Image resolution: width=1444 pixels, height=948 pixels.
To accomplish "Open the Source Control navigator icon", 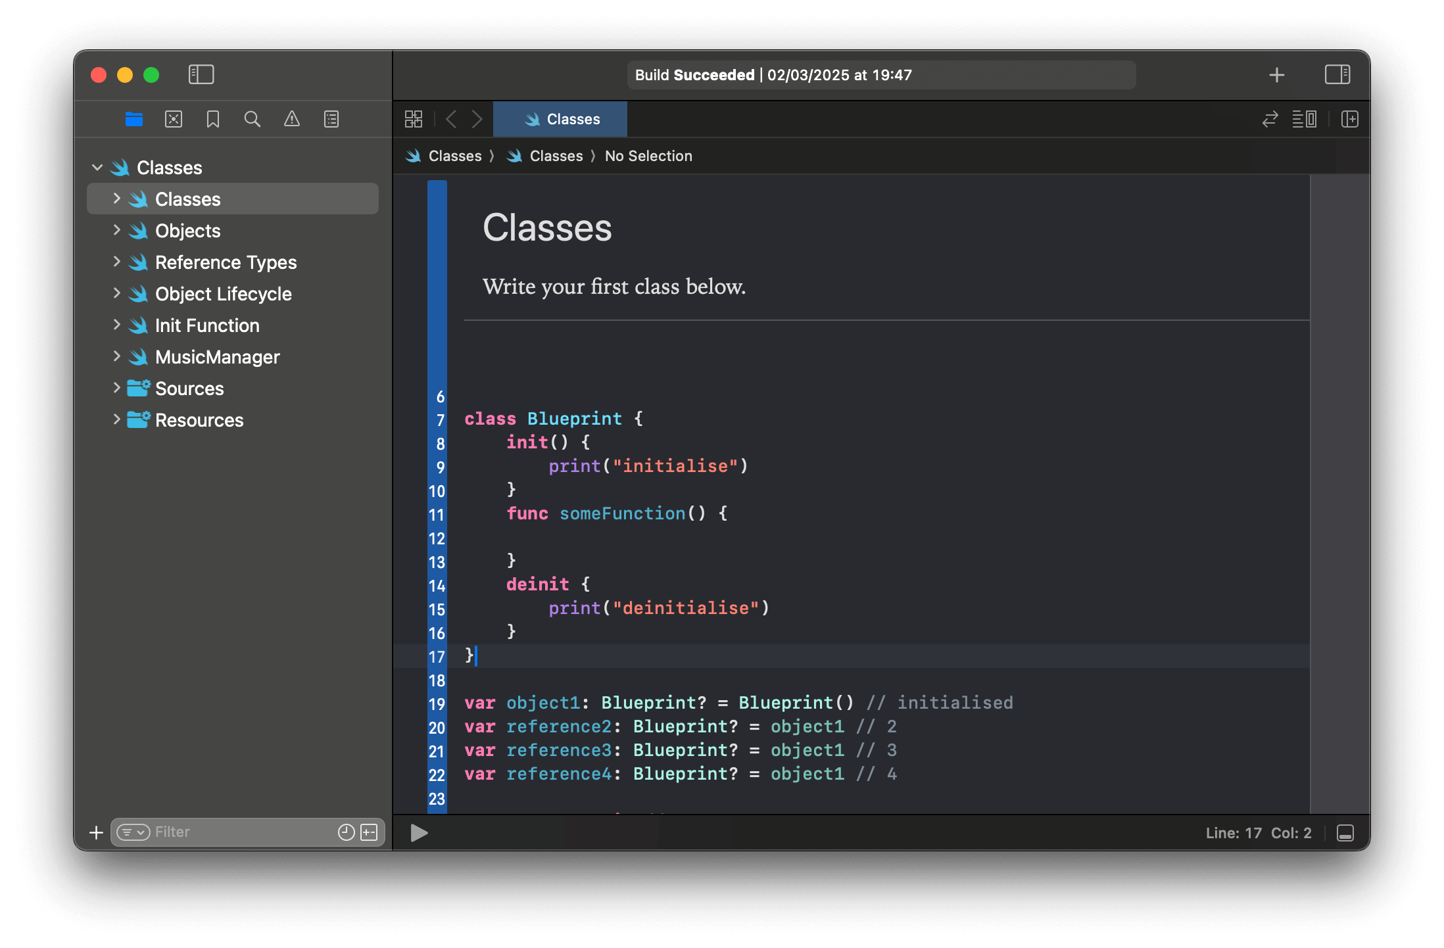I will [174, 119].
